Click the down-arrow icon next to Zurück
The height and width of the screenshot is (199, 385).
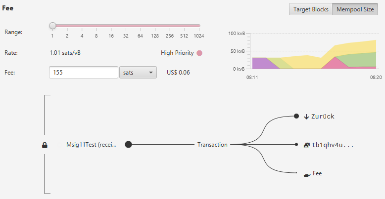point(306,117)
